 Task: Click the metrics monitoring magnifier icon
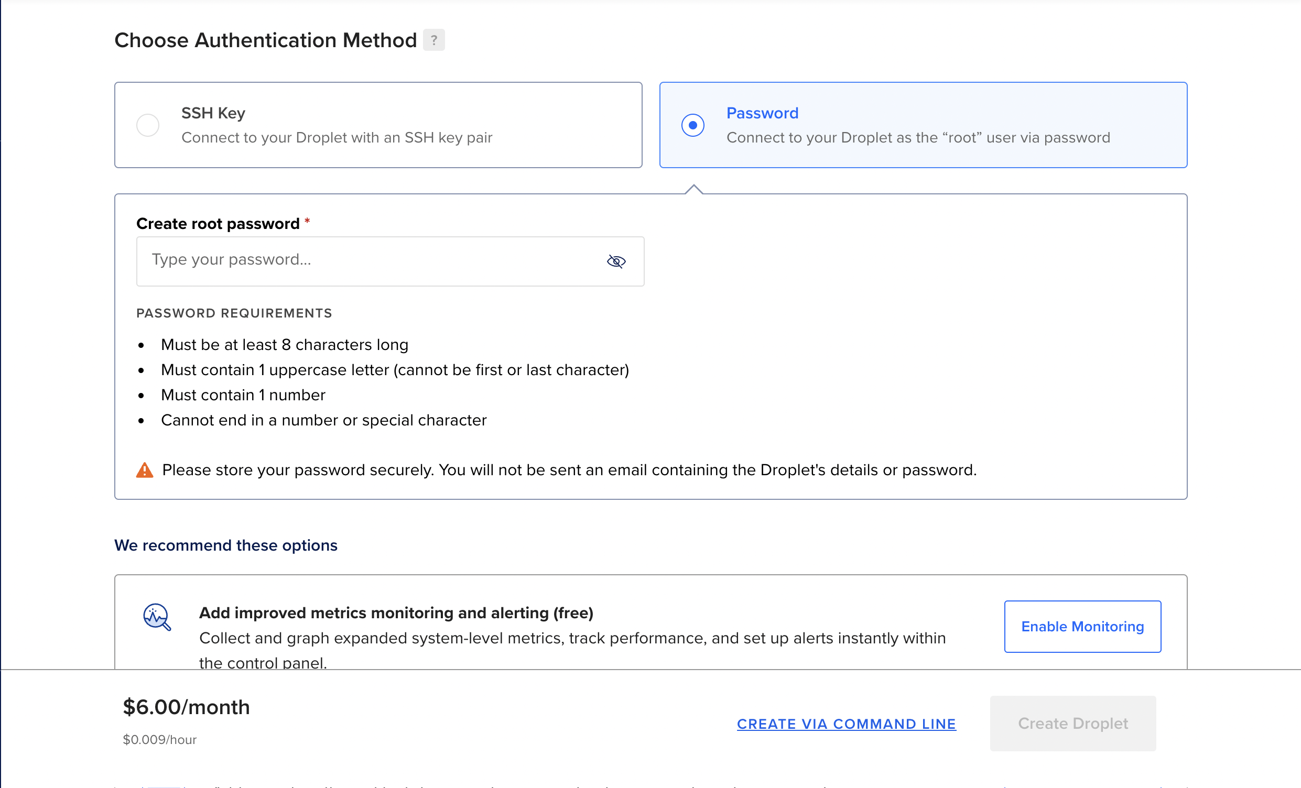click(x=157, y=617)
